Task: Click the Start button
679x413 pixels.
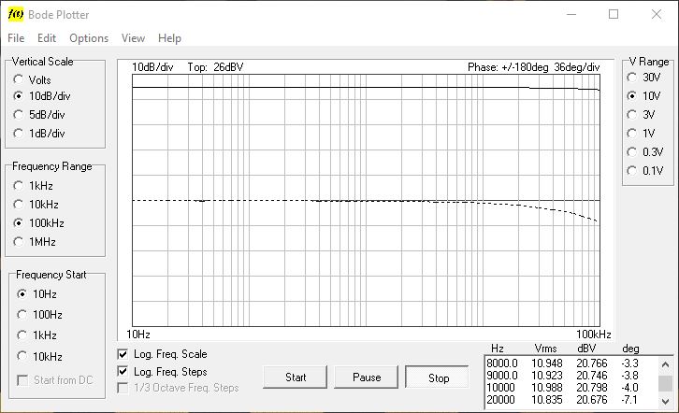Action: (296, 377)
